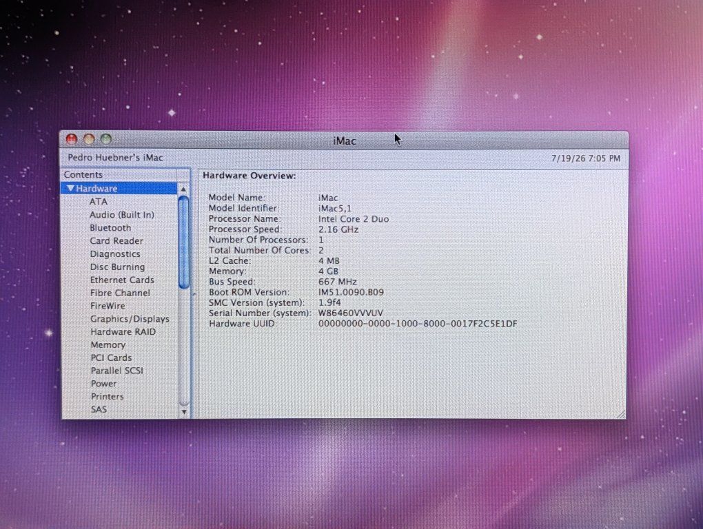Viewport: 703px width, 529px height.
Task: Select Printers in Contents list
Action: coord(107,397)
